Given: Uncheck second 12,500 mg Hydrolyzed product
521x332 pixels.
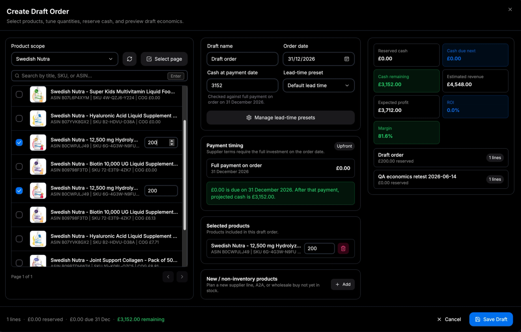Looking at the screenshot, I should (x=19, y=191).
